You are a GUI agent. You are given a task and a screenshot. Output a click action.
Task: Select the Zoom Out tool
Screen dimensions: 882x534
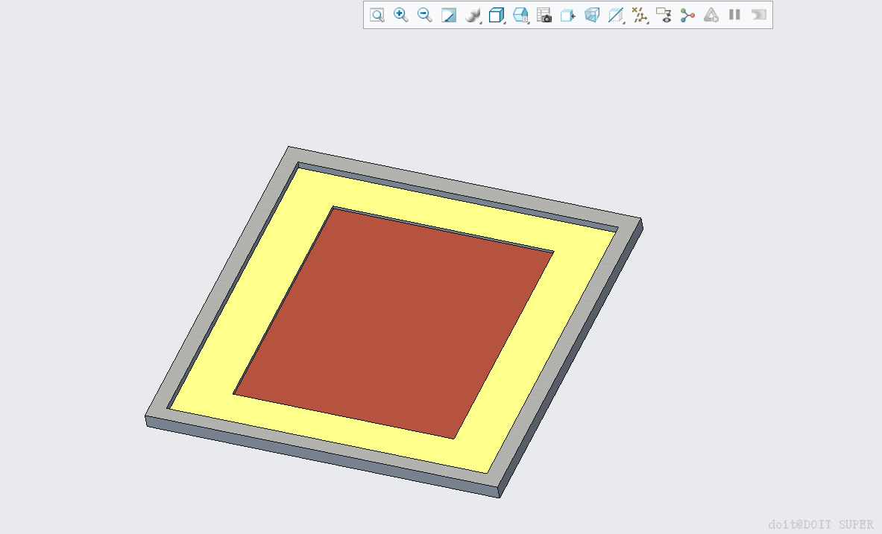click(x=425, y=15)
